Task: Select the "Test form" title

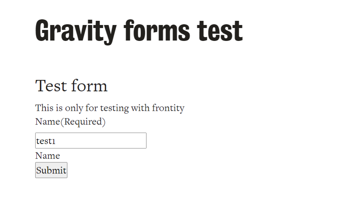Action: pyautogui.click(x=71, y=86)
